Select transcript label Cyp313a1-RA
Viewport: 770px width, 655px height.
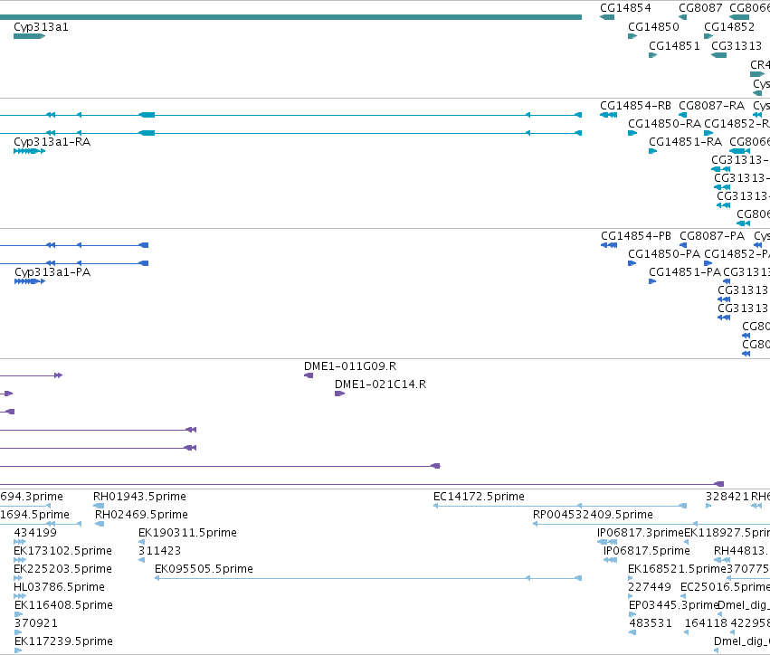point(52,142)
